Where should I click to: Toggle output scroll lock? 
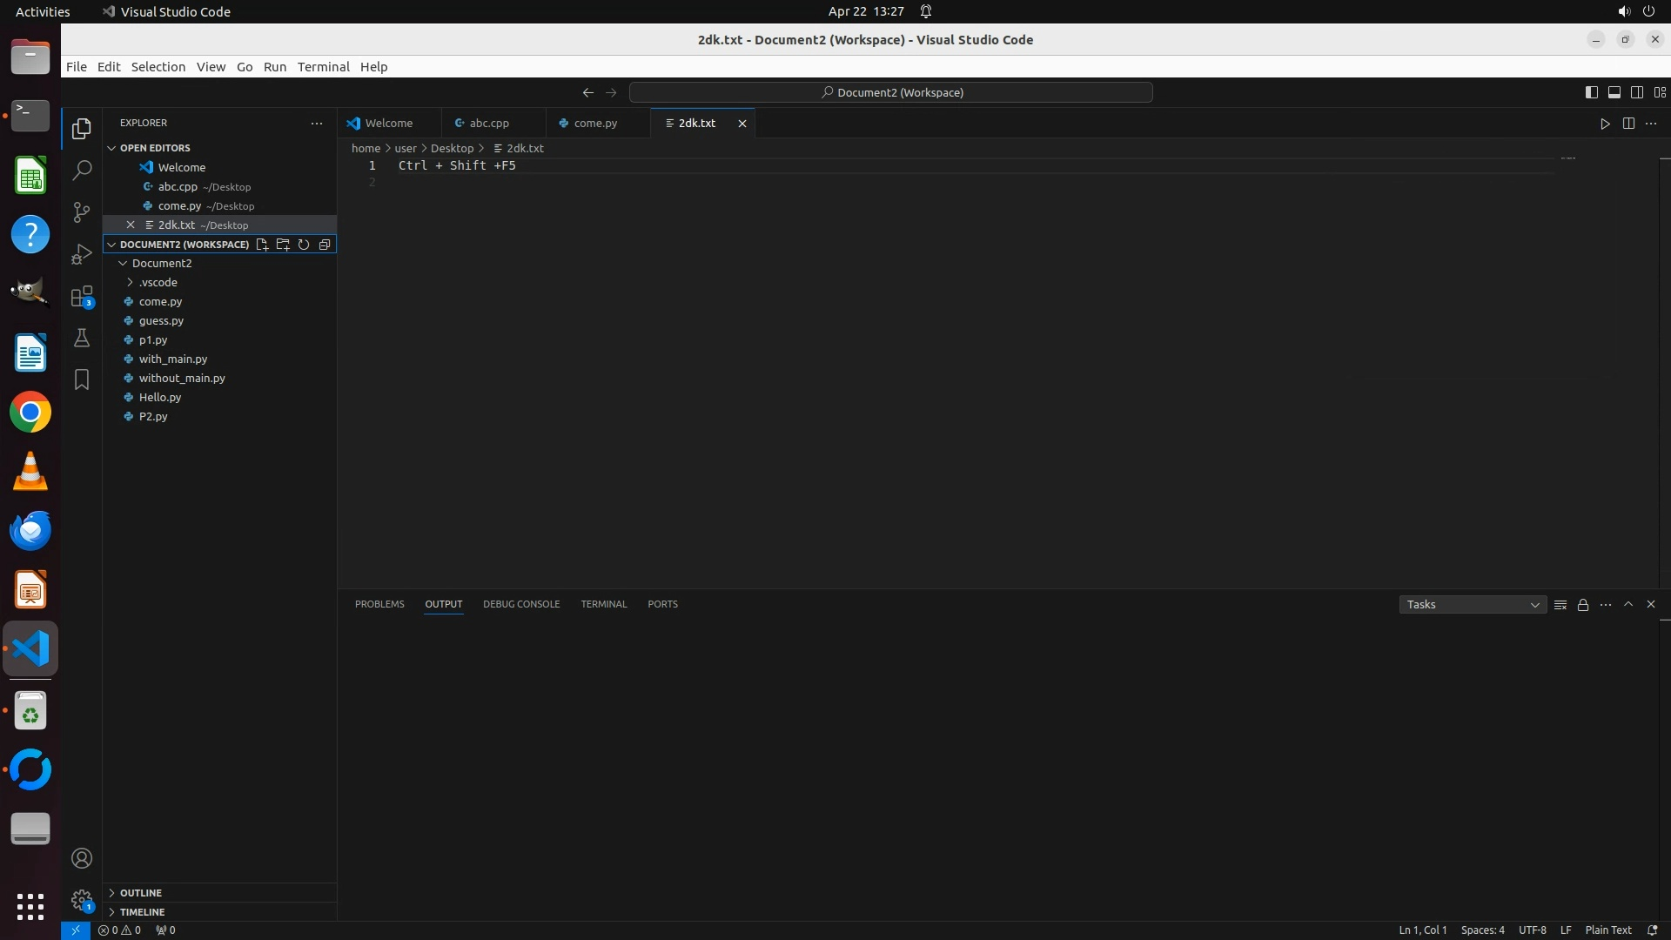click(x=1583, y=605)
